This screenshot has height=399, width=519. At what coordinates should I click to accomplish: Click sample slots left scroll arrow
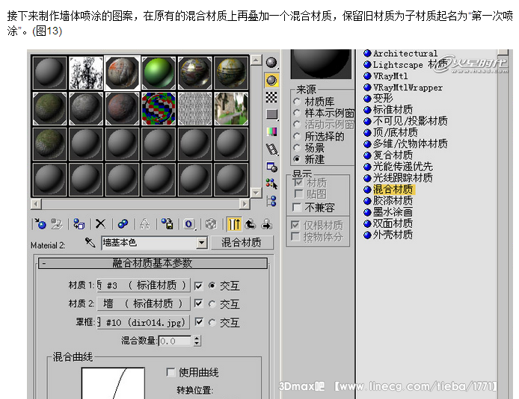[36, 204]
